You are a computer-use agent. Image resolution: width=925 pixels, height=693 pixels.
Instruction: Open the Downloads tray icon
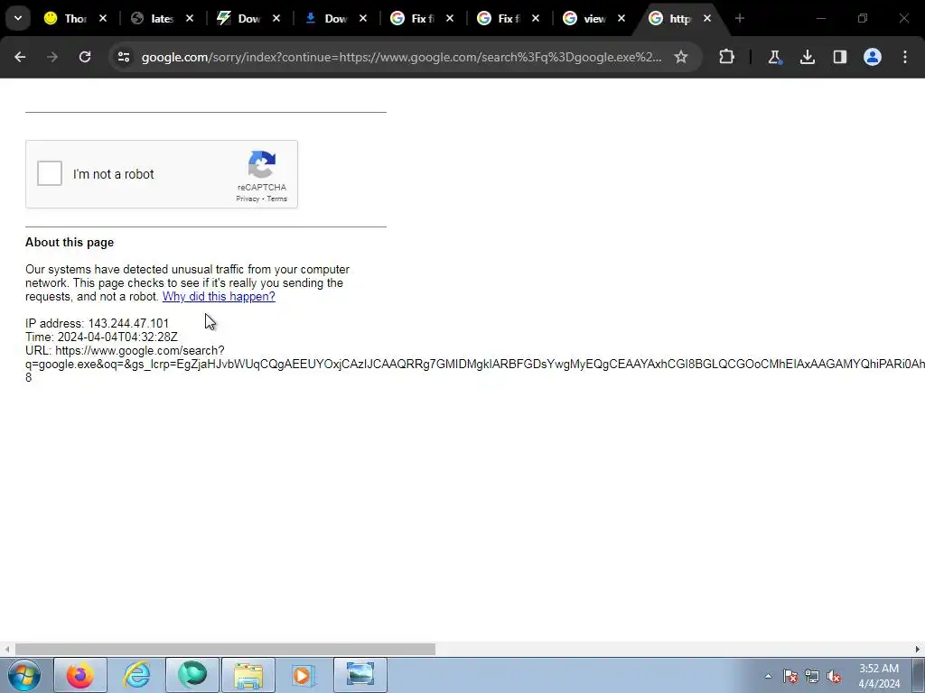pos(807,57)
